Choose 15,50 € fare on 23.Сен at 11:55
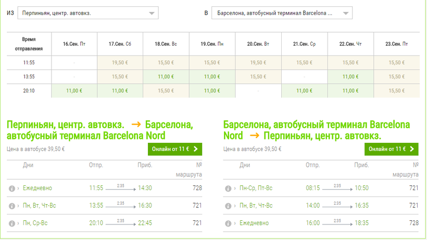The image size is (427, 240). tap(396, 62)
